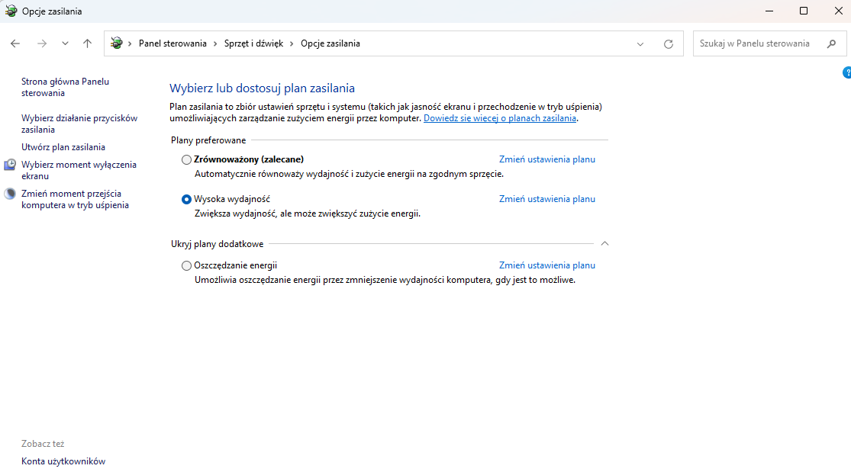The height and width of the screenshot is (472, 851).
Task: Change plan settings for Oszczędzanie energii
Action: coord(547,265)
